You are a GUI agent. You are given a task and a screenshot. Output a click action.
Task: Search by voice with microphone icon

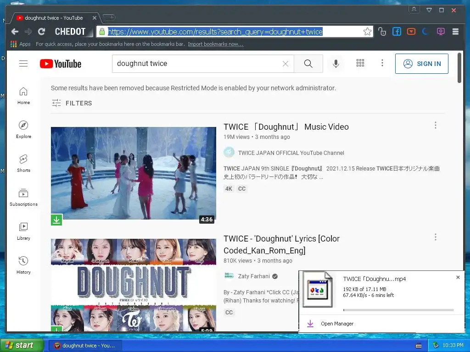[336, 63]
